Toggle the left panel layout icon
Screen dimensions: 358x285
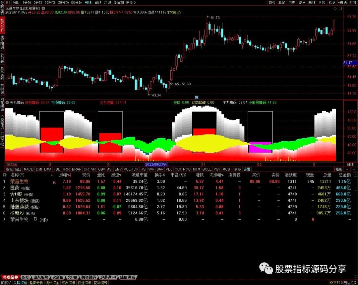(8, 3)
